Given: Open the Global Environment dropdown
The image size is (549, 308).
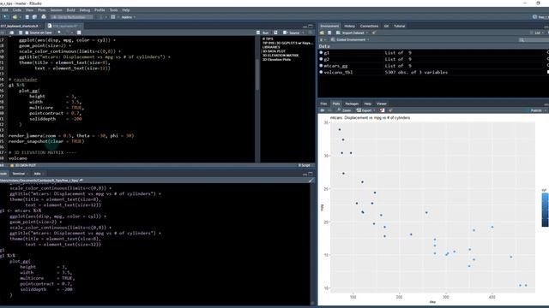Looking at the screenshot, I should pyautogui.click(x=350, y=40).
